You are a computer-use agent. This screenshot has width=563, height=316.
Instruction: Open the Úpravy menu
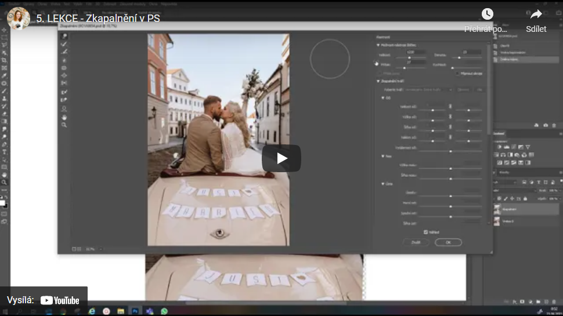[28, 4]
